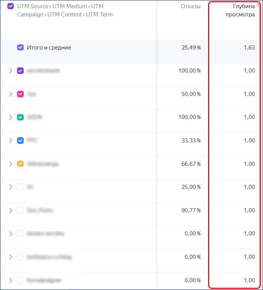The width and height of the screenshot is (263, 290).
Task: Uncheck the pink checkbox in the 50,00% row
Action: point(20,94)
